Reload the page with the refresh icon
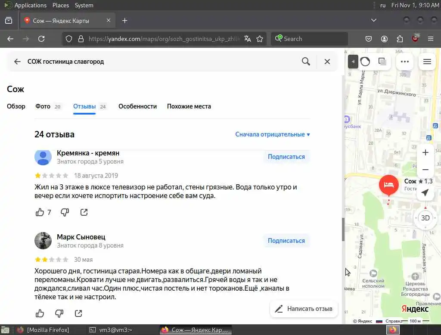The image size is (441, 335). click(x=41, y=39)
